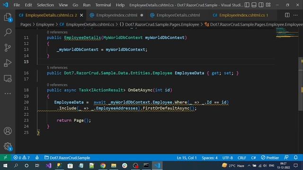Open the Remote Explorer view

pos(8,78)
